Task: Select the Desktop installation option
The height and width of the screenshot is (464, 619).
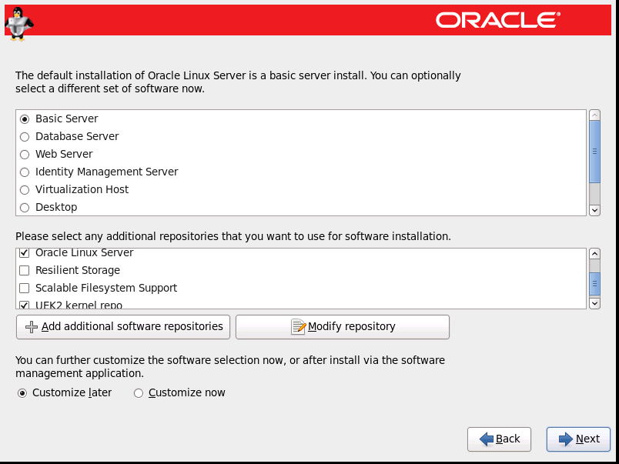Action: point(25,208)
